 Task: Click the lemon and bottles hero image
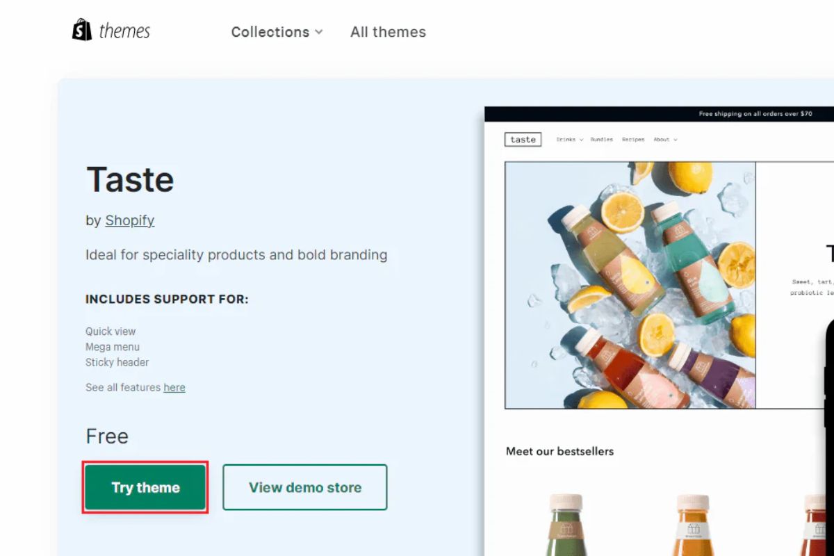630,285
